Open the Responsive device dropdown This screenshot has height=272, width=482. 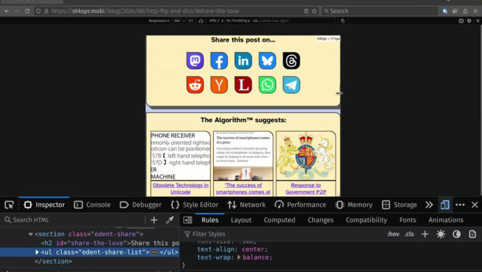click(159, 21)
